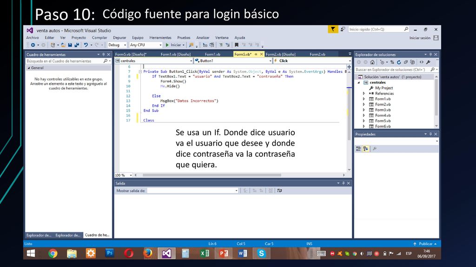This screenshot has height=267, width=476.
Task: Save the current file with Save icon
Action: 70,45
